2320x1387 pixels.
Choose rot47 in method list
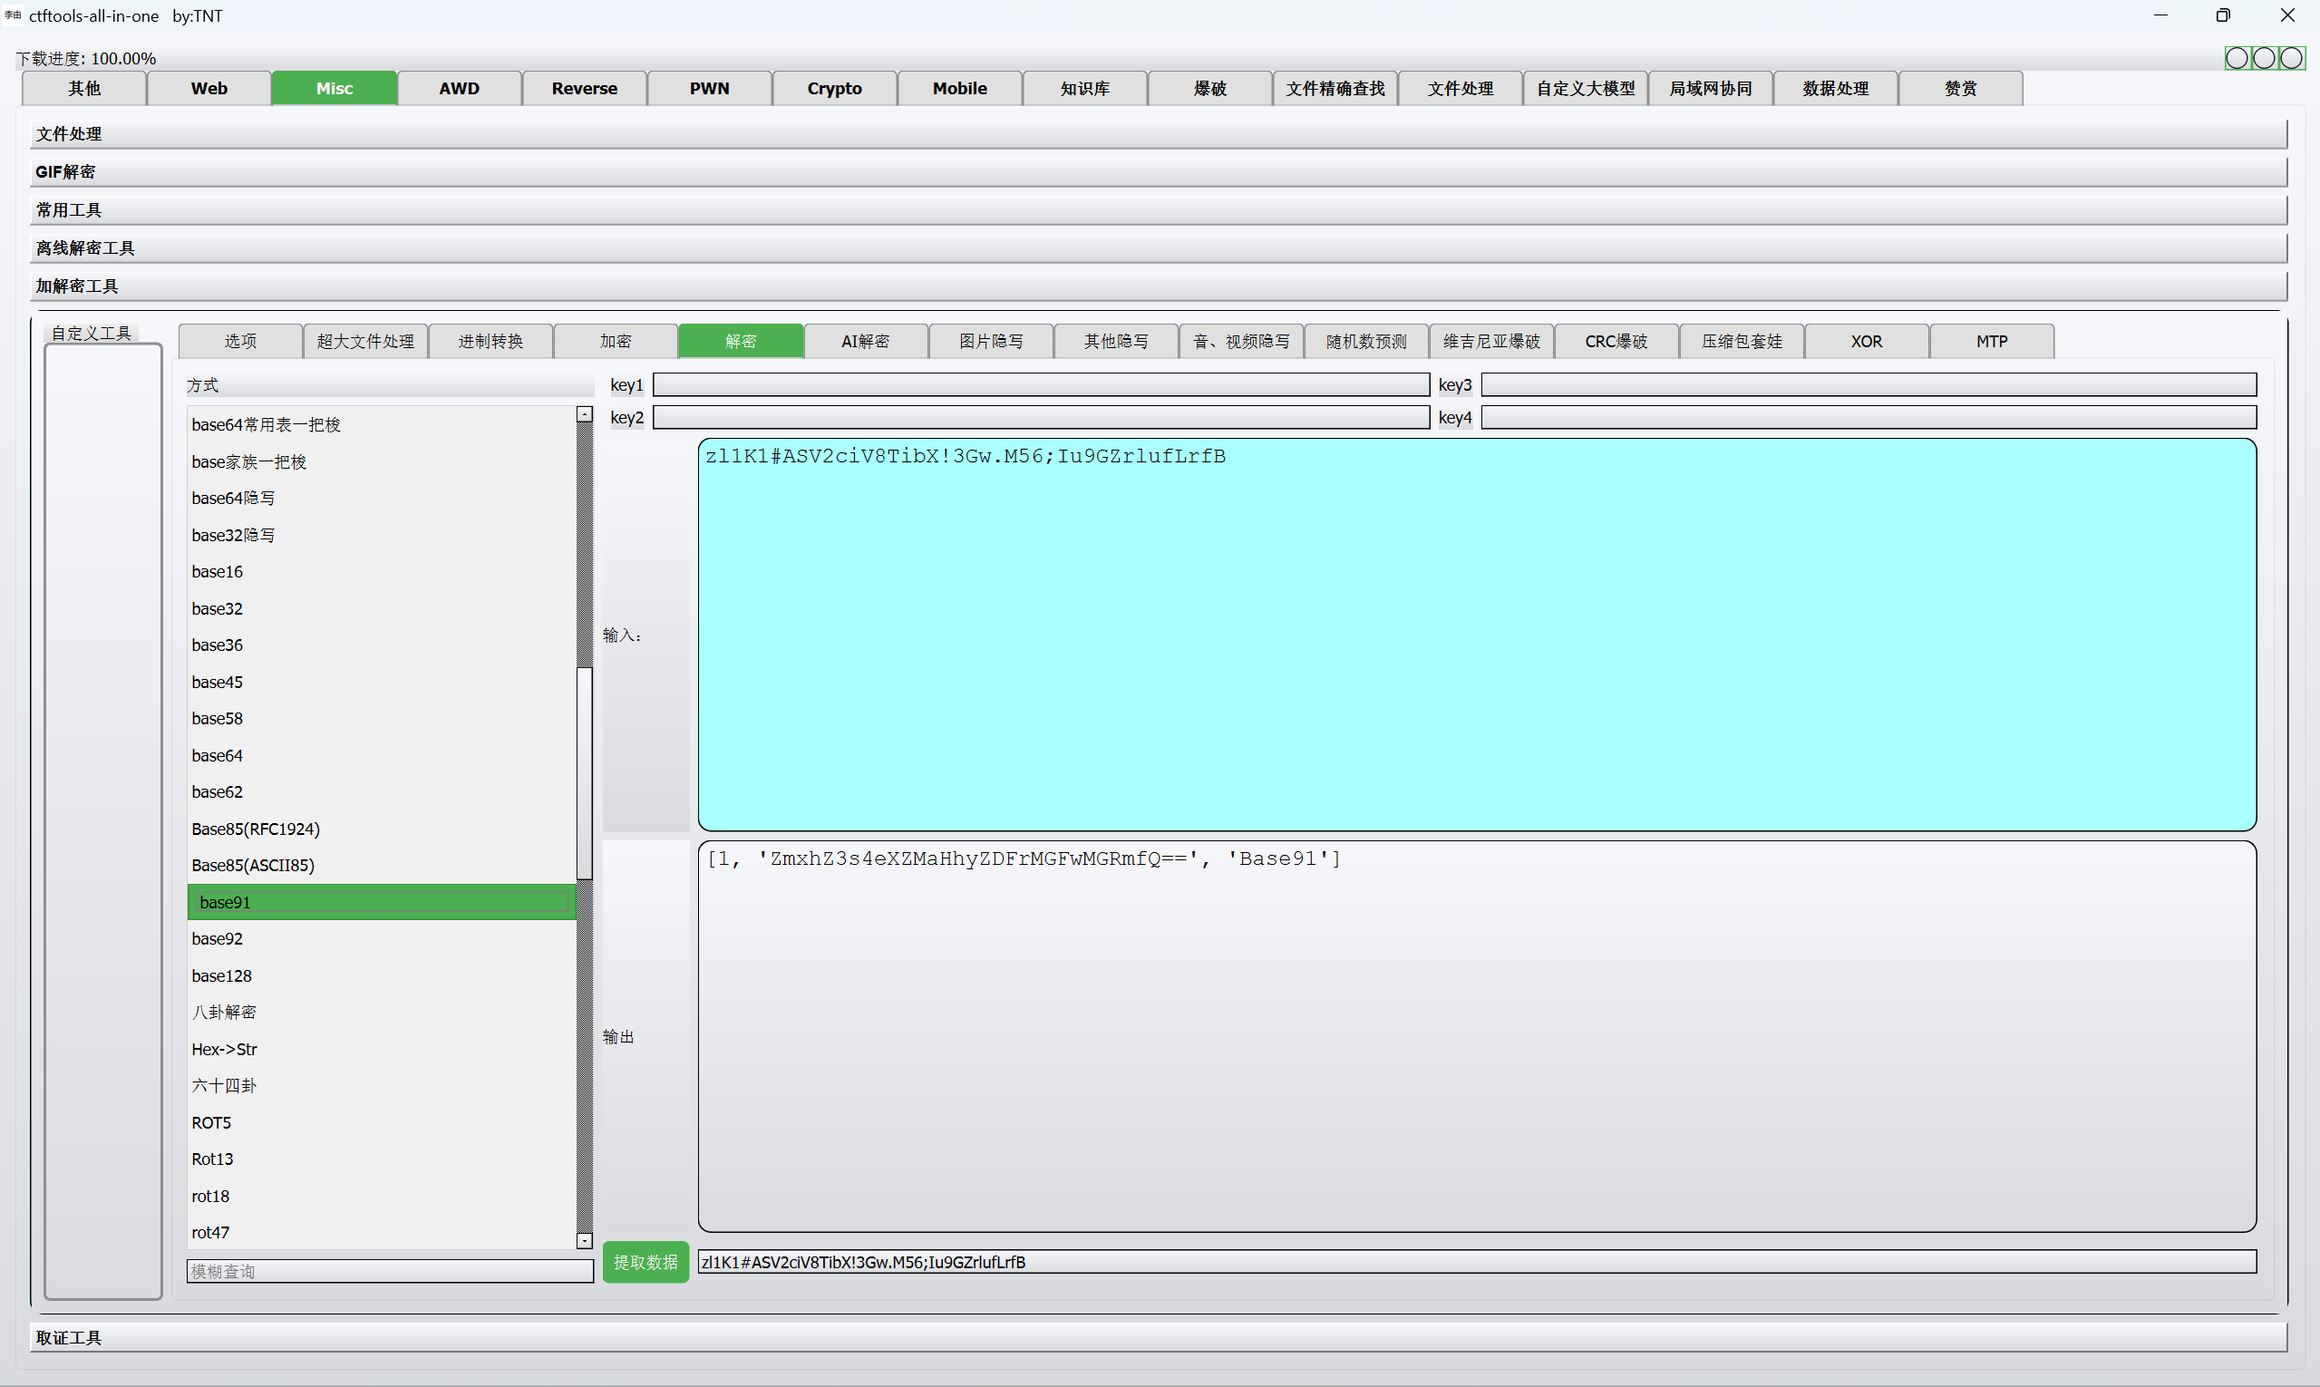pyautogui.click(x=382, y=1233)
